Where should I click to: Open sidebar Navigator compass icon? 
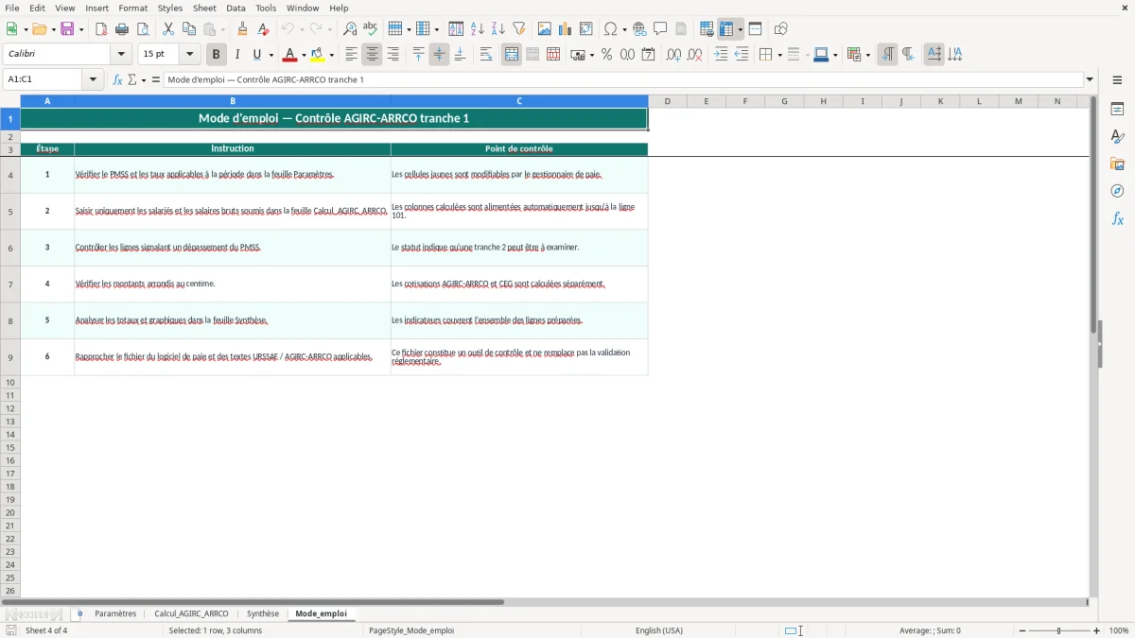point(1117,191)
